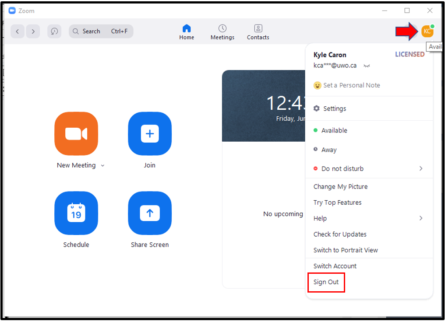Select the Join meeting plus icon

[150, 133]
